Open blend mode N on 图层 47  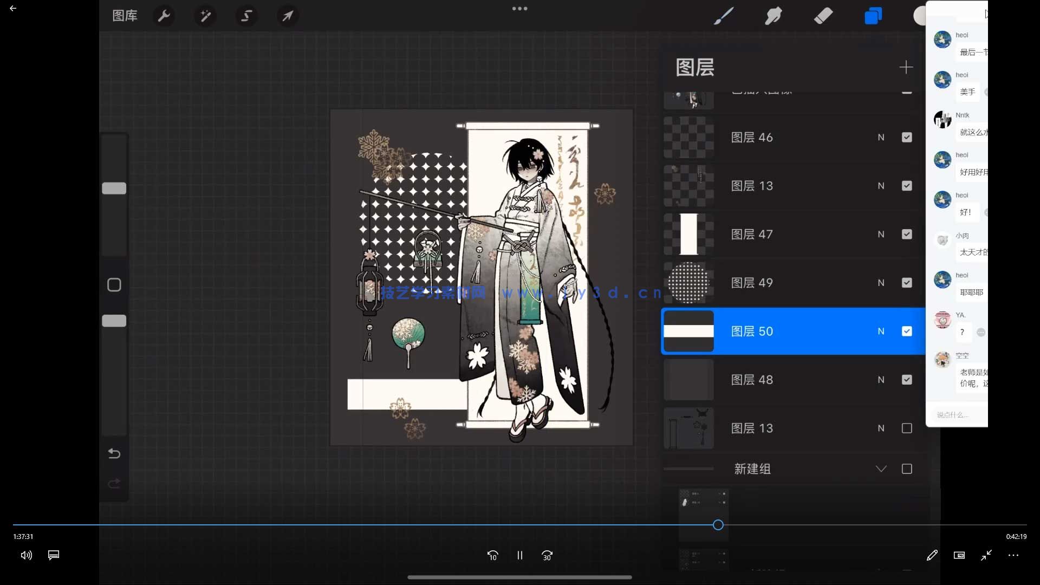tap(881, 234)
